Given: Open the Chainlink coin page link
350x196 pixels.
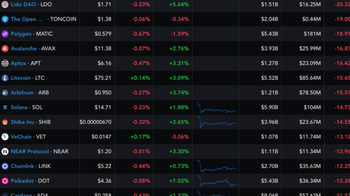Looking at the screenshot, I should click(x=22, y=166).
